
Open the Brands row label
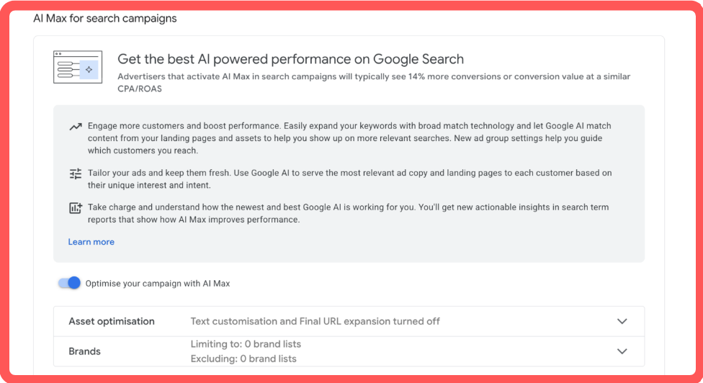84,351
